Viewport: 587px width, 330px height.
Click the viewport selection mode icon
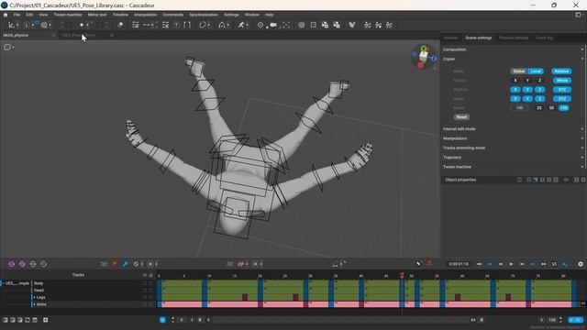click(7, 47)
